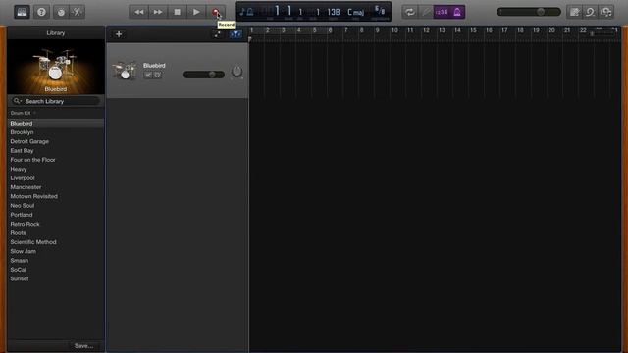
Task: Select the Heavy drum kit
Action: (x=56, y=170)
